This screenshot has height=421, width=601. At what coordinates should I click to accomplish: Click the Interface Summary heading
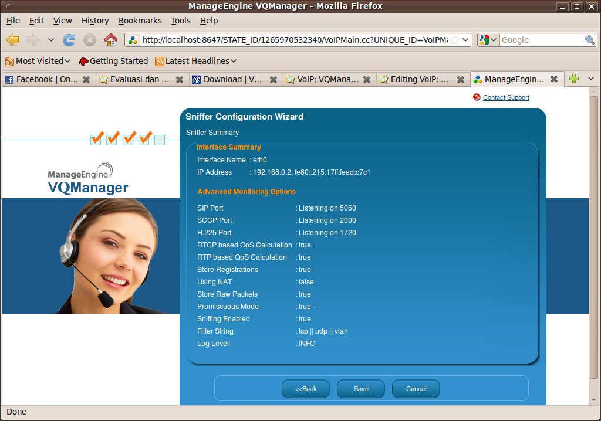(229, 147)
